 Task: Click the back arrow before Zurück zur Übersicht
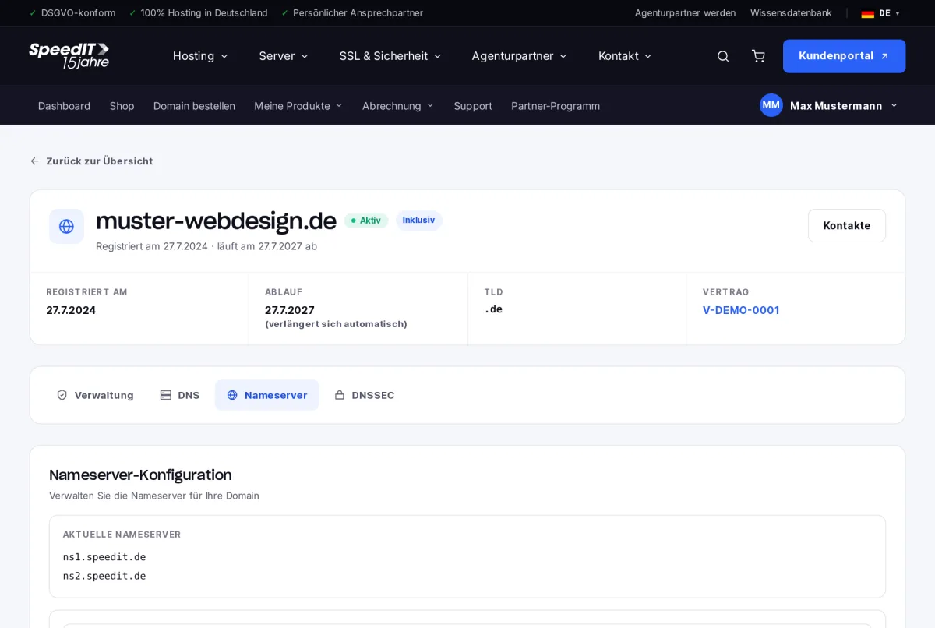[x=34, y=161]
